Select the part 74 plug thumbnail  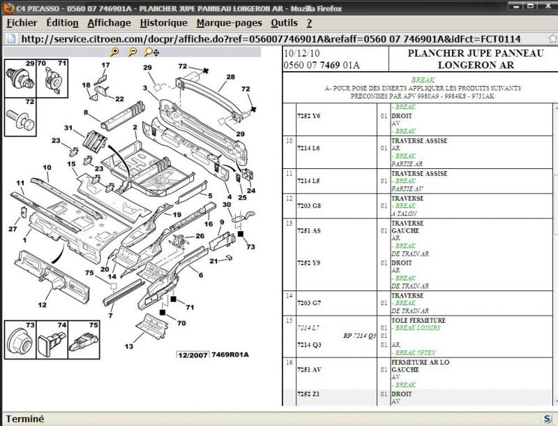coord(52,340)
